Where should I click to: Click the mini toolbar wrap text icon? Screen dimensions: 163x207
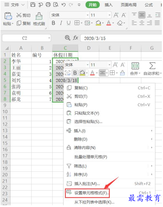point(68,73)
